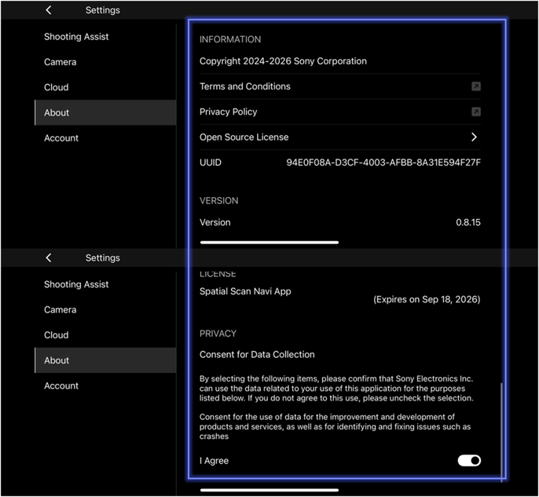
Task: Open the Privacy Policy link
Action: click(x=229, y=111)
